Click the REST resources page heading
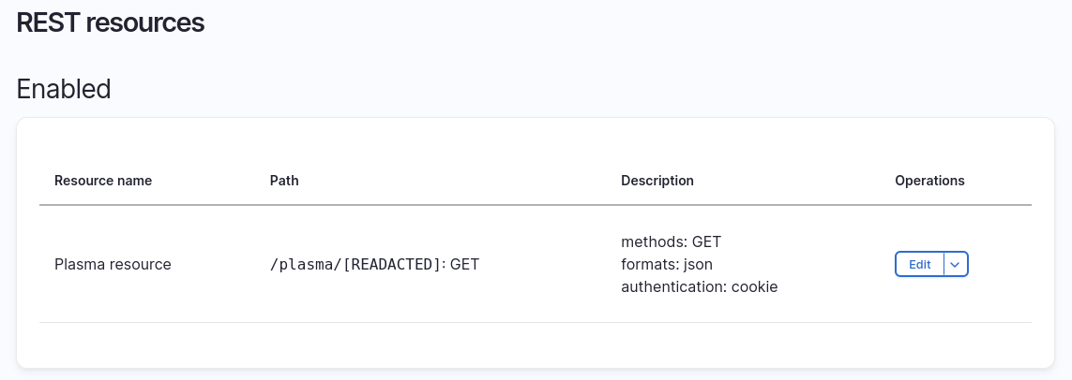The width and height of the screenshot is (1072, 380). pos(111,23)
